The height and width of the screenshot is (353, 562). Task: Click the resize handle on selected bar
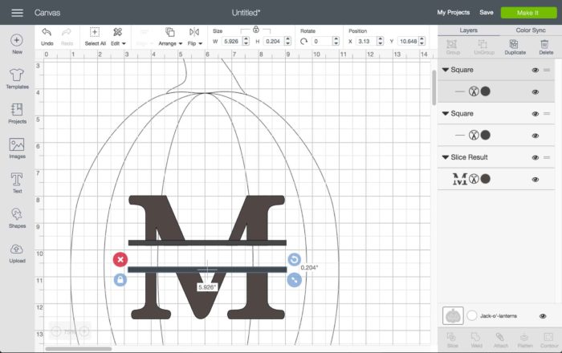click(x=294, y=280)
